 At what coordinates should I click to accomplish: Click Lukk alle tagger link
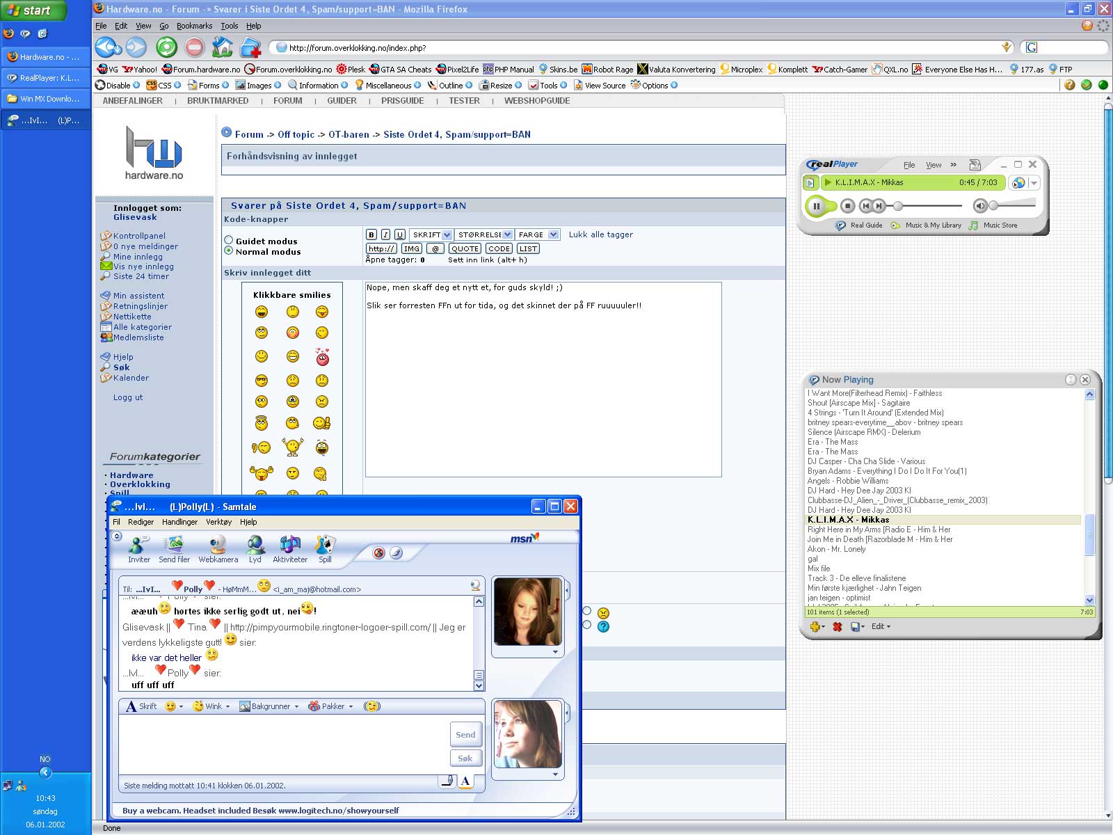[x=601, y=234]
